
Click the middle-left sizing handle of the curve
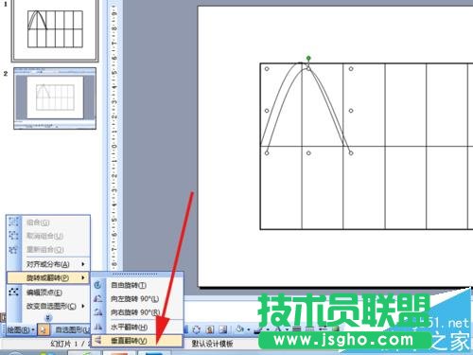267,111
